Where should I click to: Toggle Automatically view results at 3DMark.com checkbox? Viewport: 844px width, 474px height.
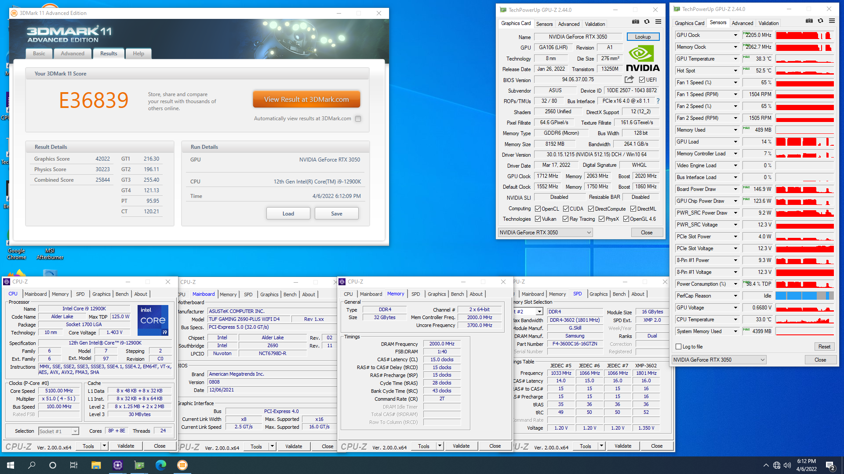click(358, 118)
